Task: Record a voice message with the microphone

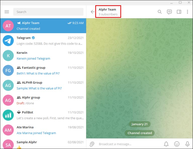Action: [x=187, y=144]
